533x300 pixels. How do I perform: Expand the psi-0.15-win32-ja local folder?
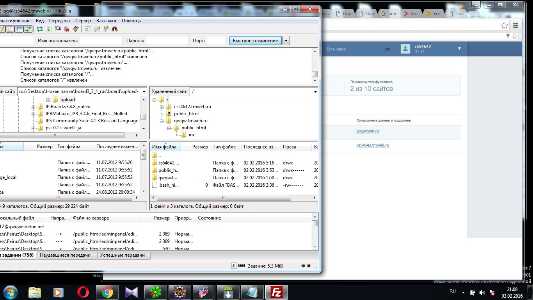point(33,128)
